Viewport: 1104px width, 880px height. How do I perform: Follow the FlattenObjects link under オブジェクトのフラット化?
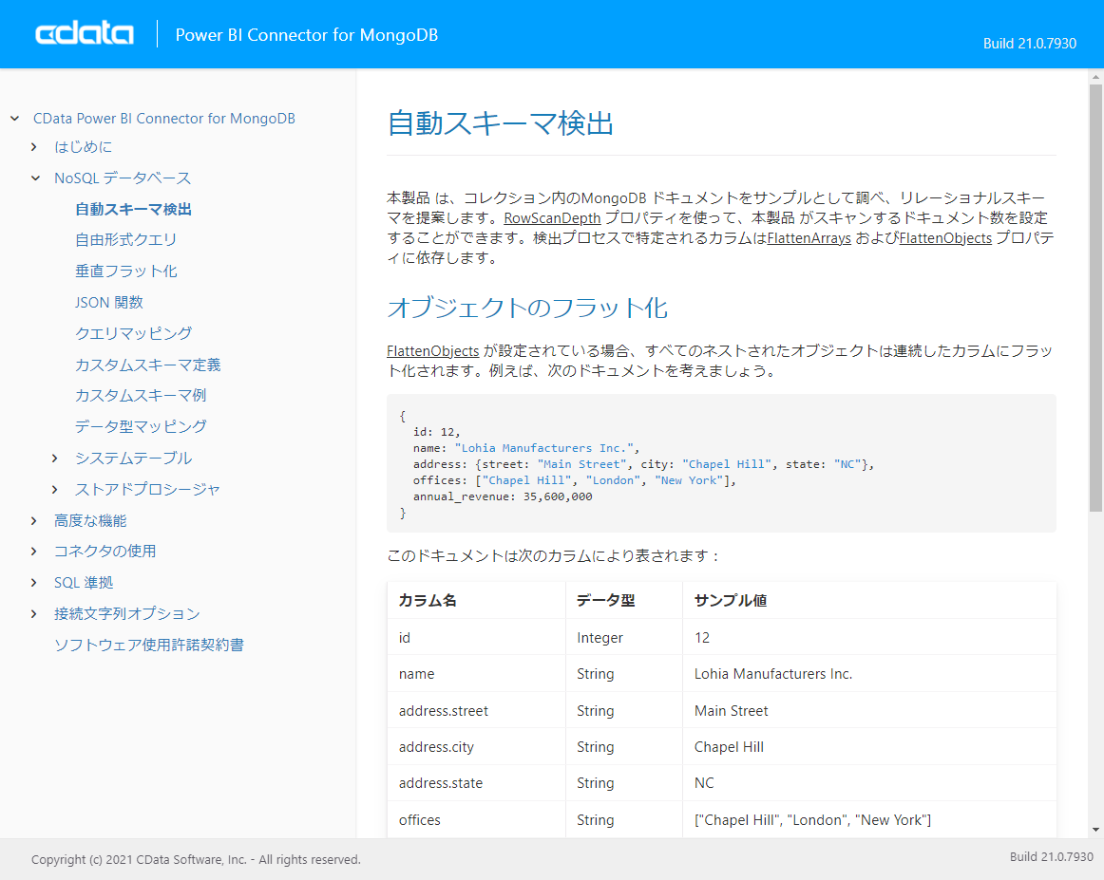click(x=433, y=351)
